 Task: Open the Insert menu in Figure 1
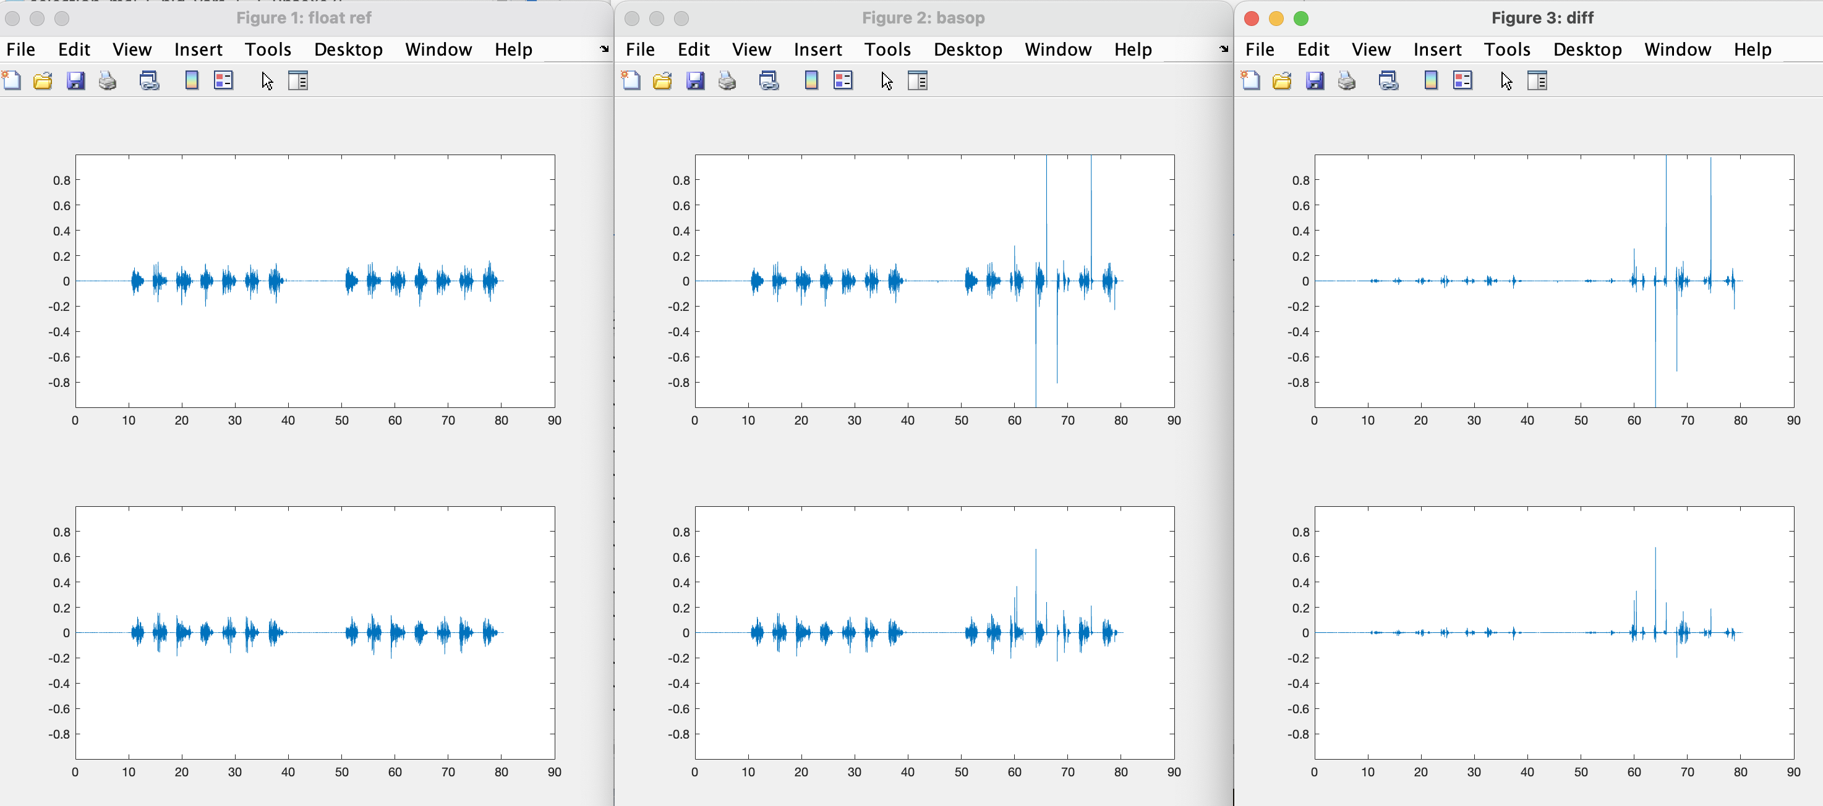[x=198, y=49]
